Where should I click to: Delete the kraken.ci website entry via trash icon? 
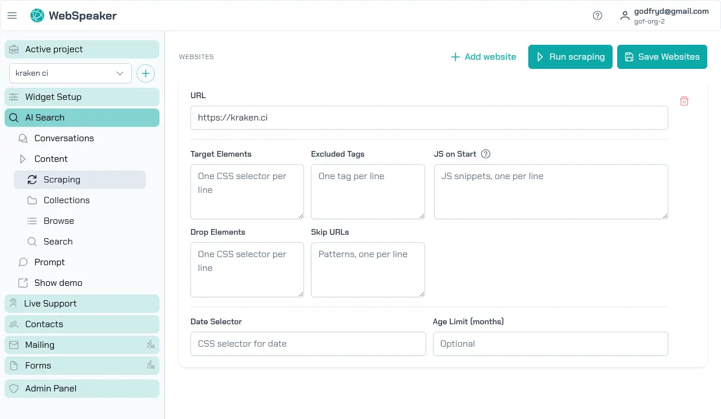coord(684,100)
